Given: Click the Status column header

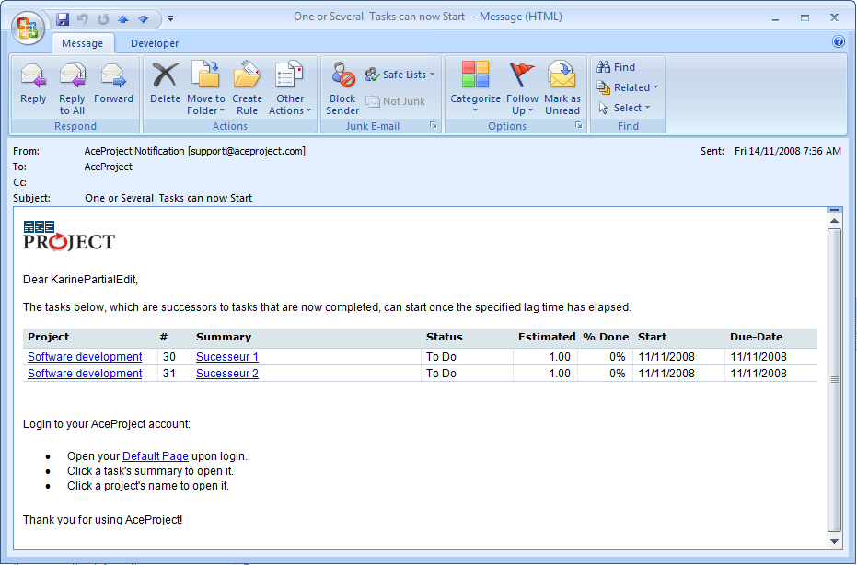Looking at the screenshot, I should tap(445, 337).
